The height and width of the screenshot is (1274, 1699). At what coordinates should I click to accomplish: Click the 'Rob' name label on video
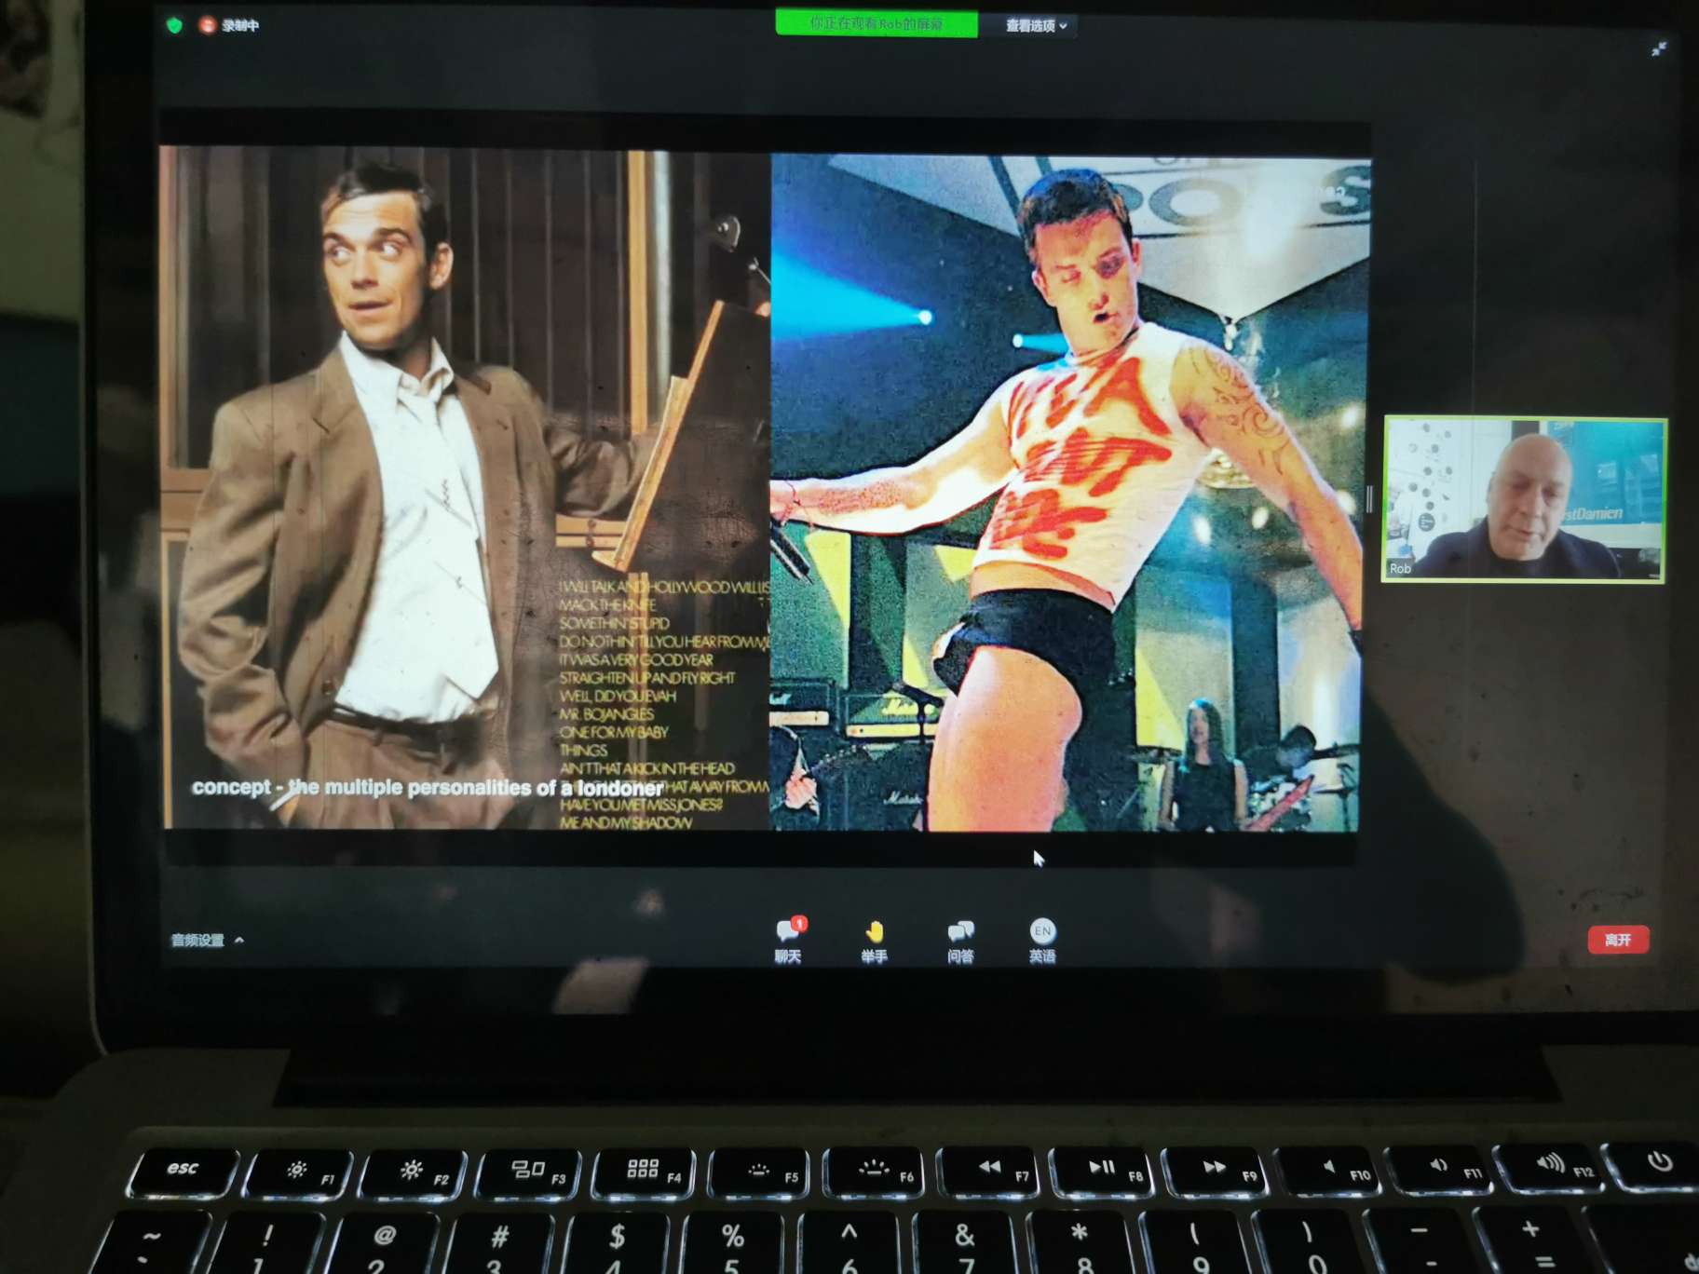coord(1400,568)
